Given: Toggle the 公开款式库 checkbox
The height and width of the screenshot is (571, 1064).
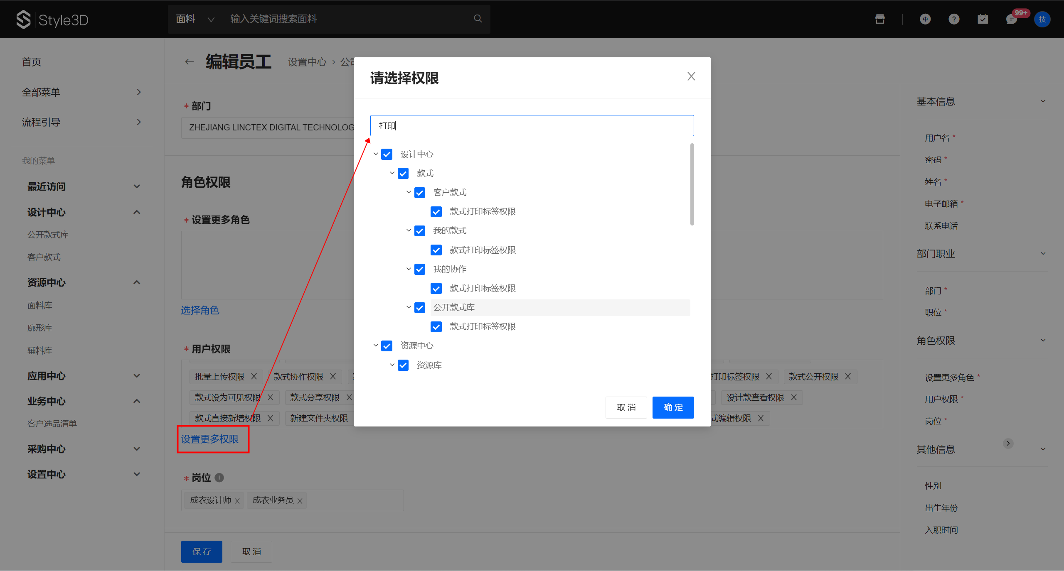Looking at the screenshot, I should point(420,308).
